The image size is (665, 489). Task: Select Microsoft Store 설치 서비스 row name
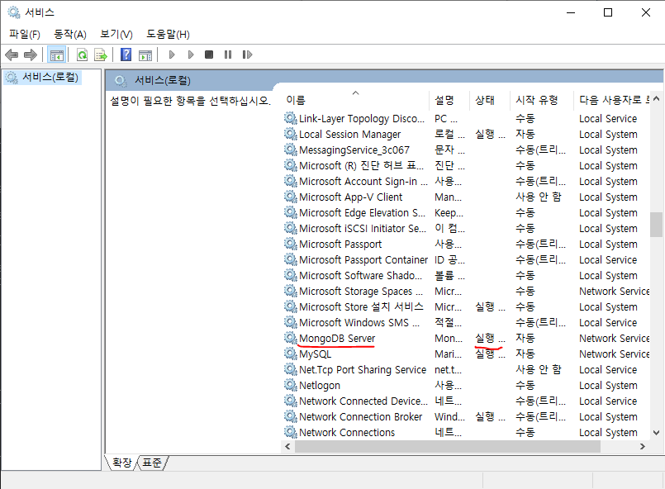click(x=361, y=307)
